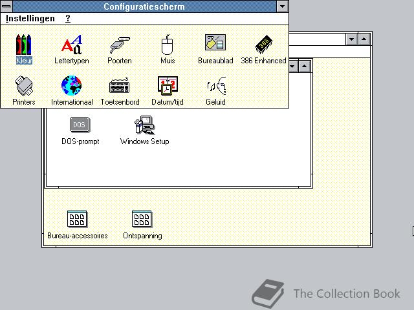Image resolution: width=414 pixels, height=310 pixels.
Task: Click the Datum/tijd label text
Action: pos(168,102)
